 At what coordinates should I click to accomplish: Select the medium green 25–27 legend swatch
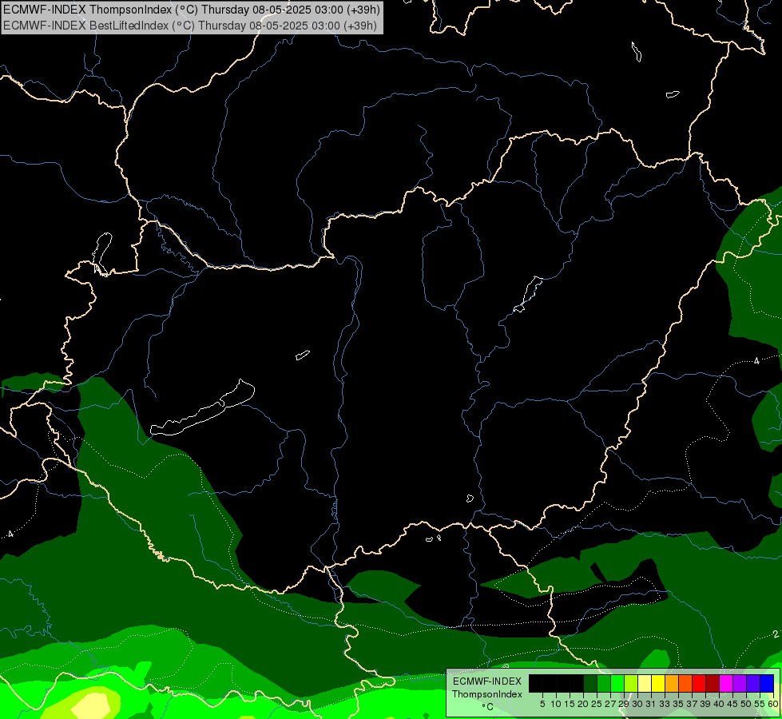pos(603,683)
